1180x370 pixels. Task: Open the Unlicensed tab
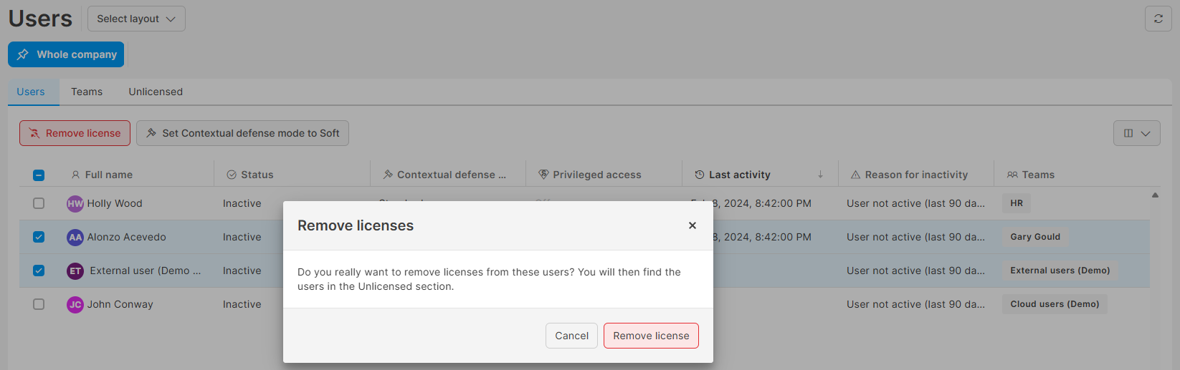pos(156,92)
